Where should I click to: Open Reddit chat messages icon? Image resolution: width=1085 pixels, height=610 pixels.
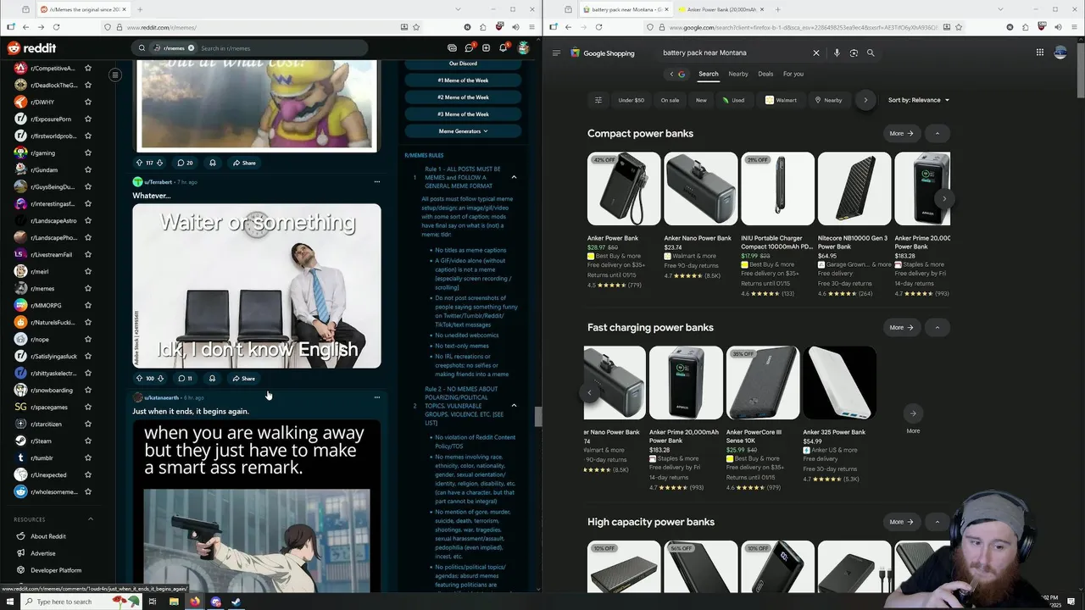tap(469, 48)
